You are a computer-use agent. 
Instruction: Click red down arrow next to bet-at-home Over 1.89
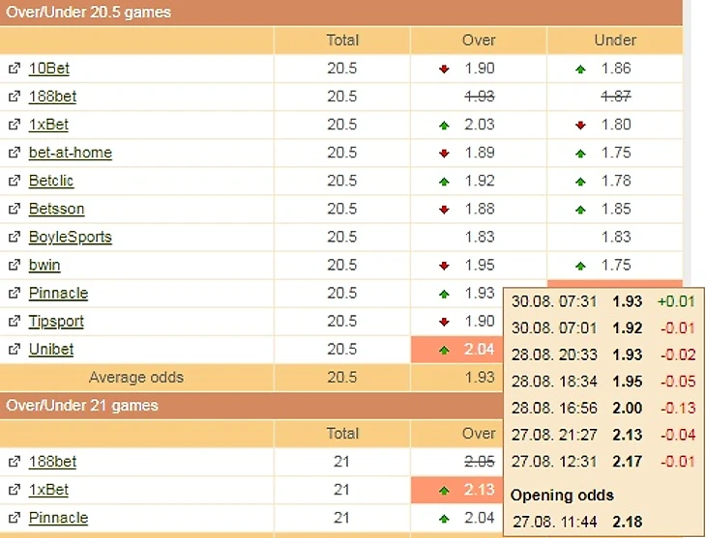tap(445, 154)
